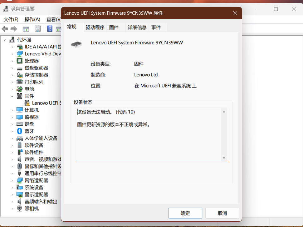The height and width of the screenshot is (227, 303).
Task: Select the 固件 firmware chip icon
Action: (20, 96)
